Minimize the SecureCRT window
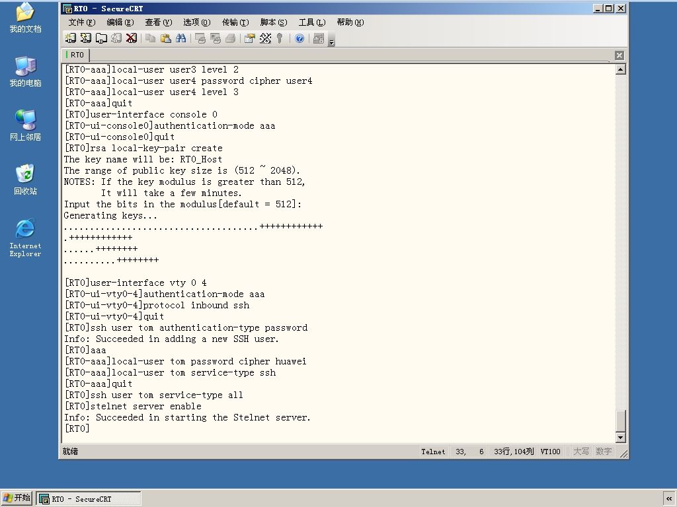This screenshot has height=507, width=677. coord(598,8)
